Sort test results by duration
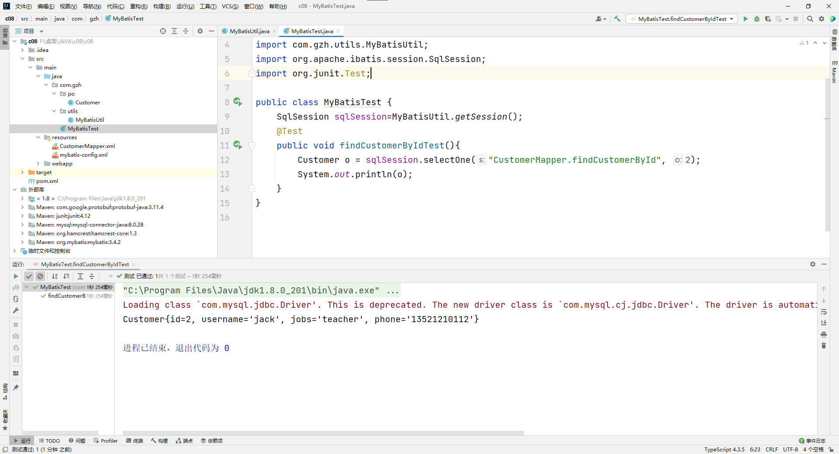Image resolution: width=839 pixels, height=454 pixels. 66,276
